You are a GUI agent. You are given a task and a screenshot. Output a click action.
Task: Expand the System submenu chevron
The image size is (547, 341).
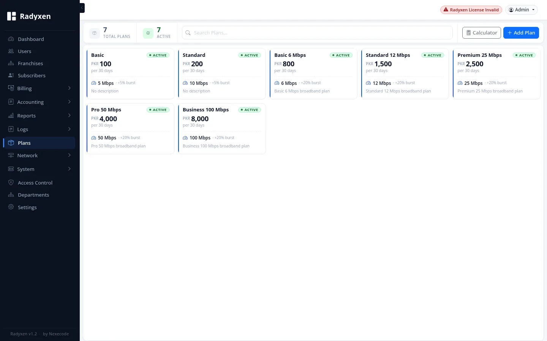pos(69,169)
